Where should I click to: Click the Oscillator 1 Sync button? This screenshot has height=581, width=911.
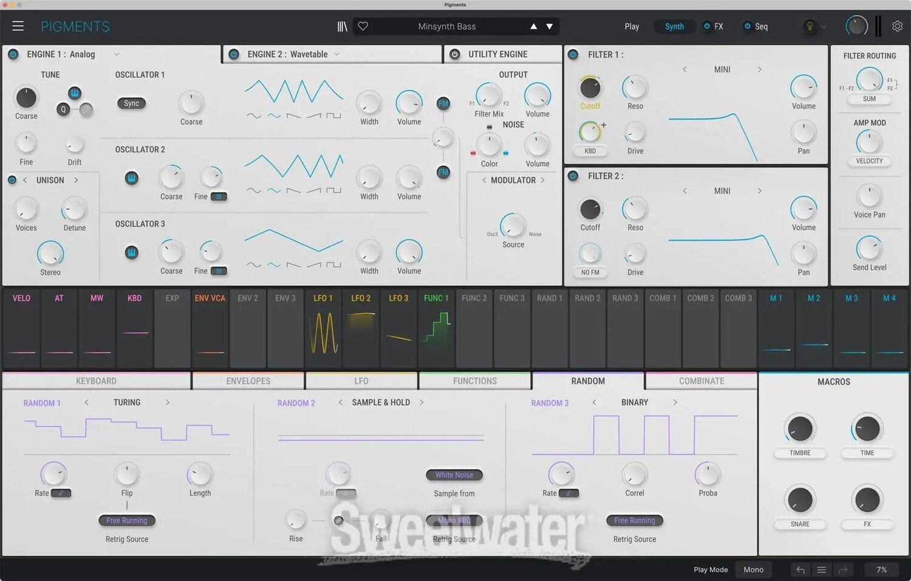(131, 103)
